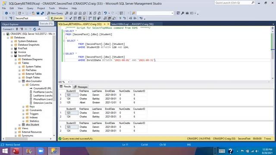Click the SSMS icon in taskbar

(x=54, y=151)
